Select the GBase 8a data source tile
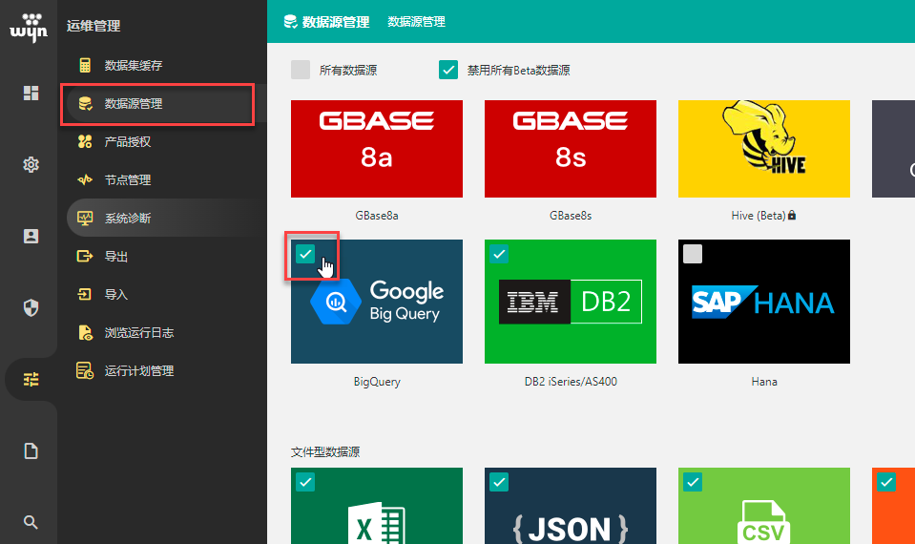This screenshot has height=544, width=915. [377, 149]
